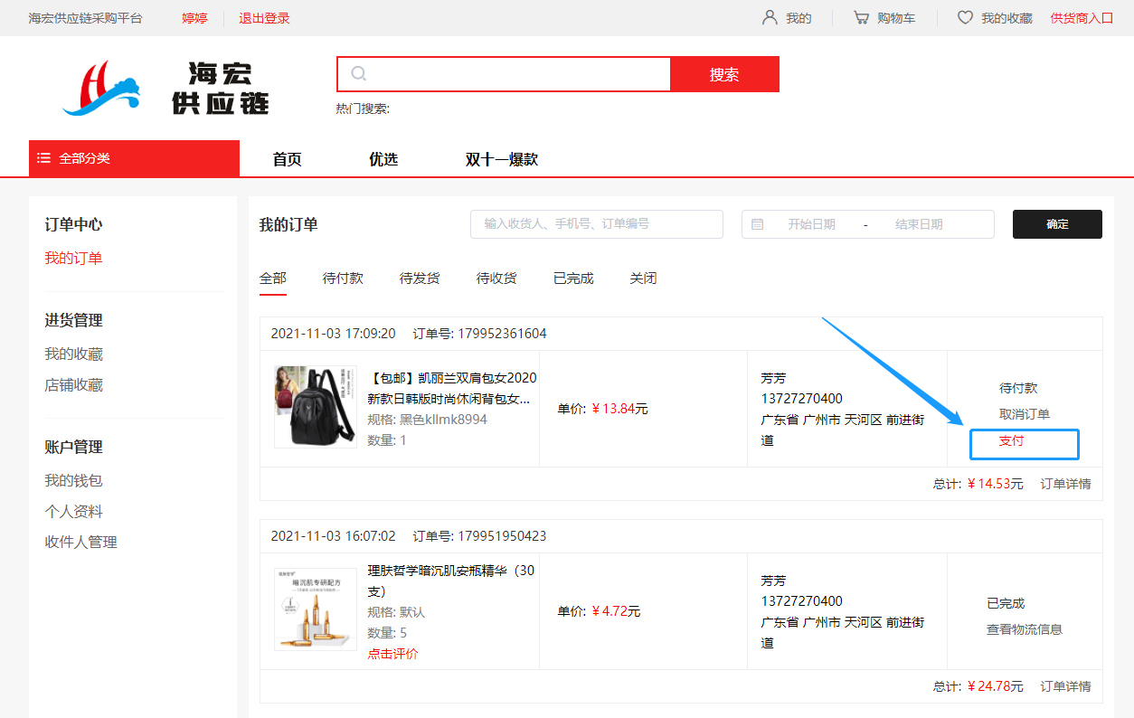This screenshot has width=1134, height=718.
Task: Click the list icon beside 全部分类
Action: (x=43, y=158)
